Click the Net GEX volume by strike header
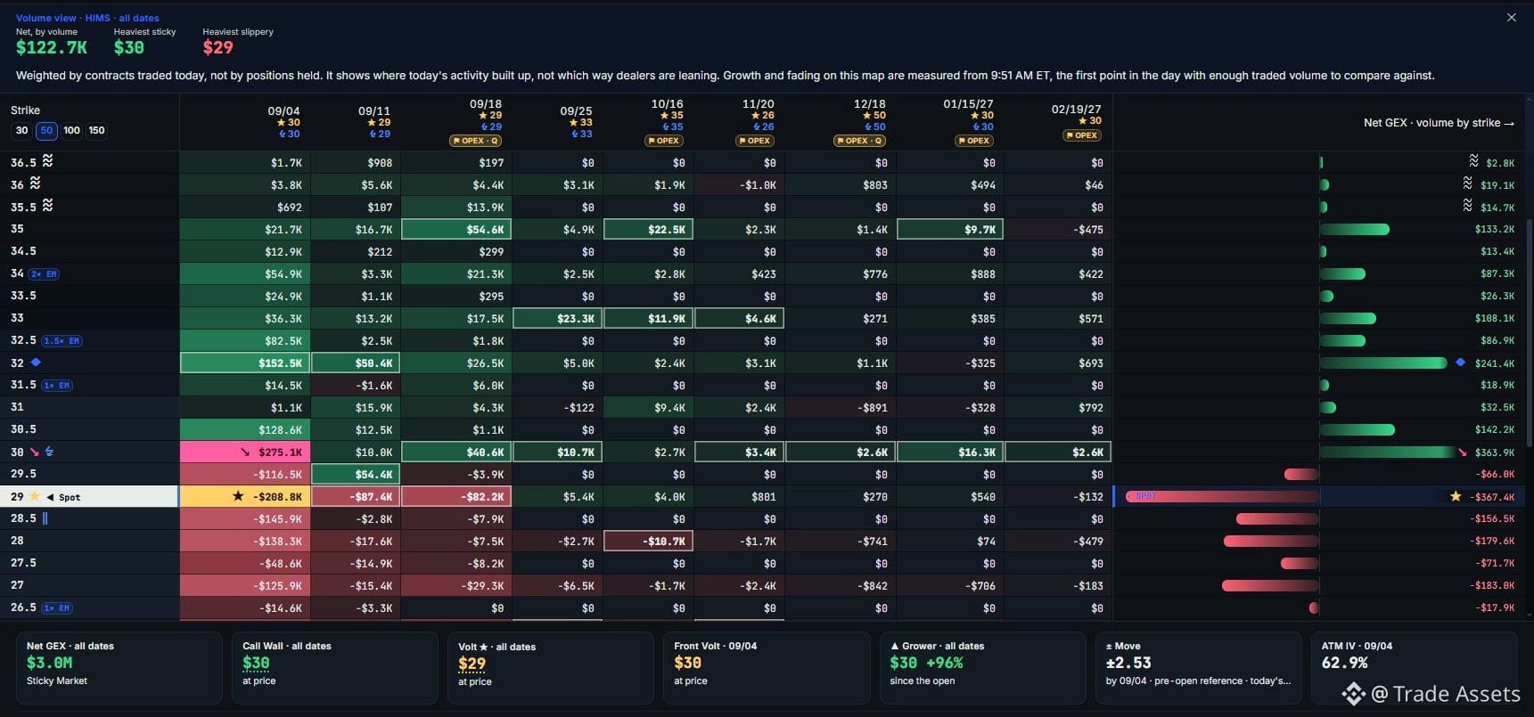This screenshot has height=717, width=1534. click(1439, 123)
